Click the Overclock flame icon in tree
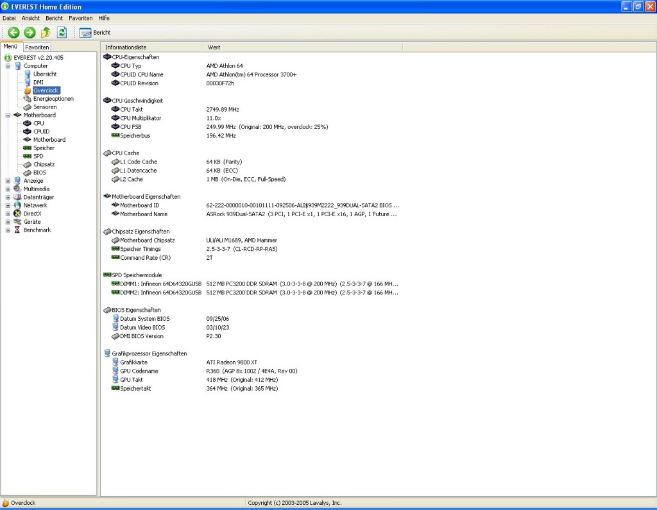The image size is (657, 510). [27, 90]
